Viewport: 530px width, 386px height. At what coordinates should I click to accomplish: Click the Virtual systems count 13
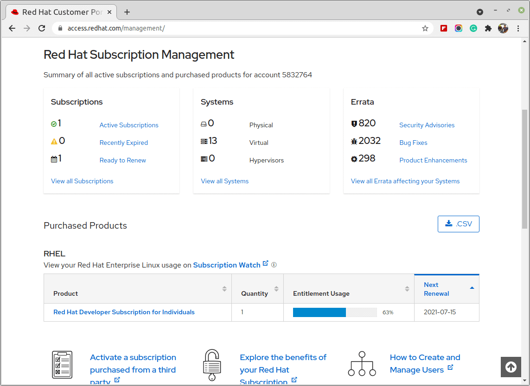(x=213, y=141)
